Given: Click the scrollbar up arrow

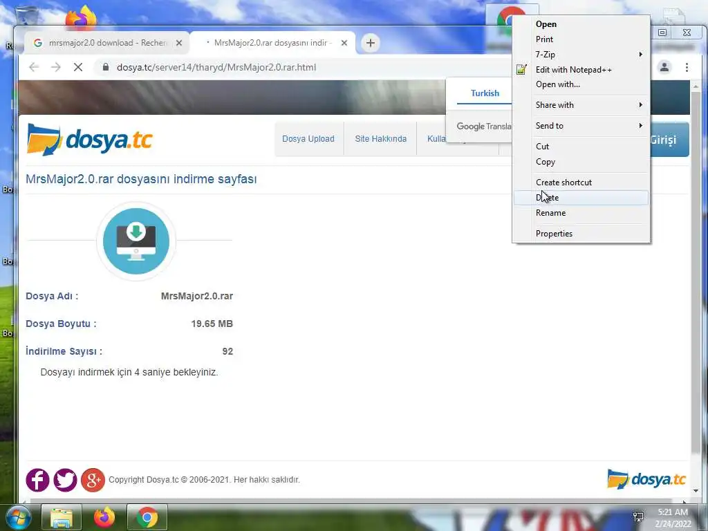Looking at the screenshot, I should [x=696, y=86].
